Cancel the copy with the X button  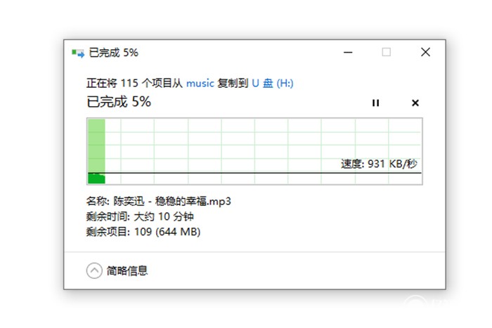click(x=415, y=103)
